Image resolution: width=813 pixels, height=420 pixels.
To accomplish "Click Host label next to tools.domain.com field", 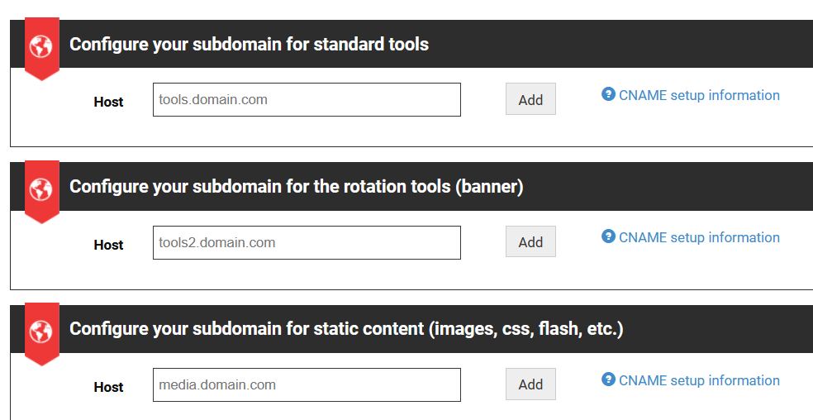I will click(x=108, y=102).
